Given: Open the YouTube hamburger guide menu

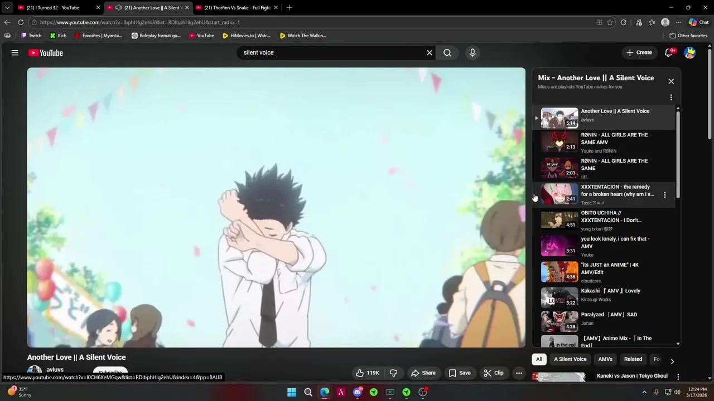Looking at the screenshot, I should (15, 53).
